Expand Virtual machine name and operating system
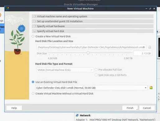 (92, 16)
